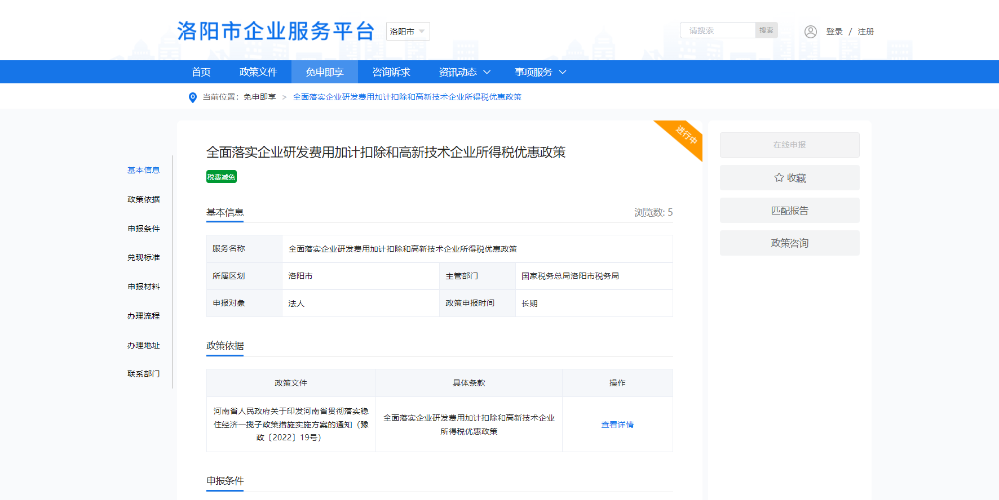Image resolution: width=999 pixels, height=500 pixels.
Task: Click the 政策依据 section heading
Action: [225, 346]
